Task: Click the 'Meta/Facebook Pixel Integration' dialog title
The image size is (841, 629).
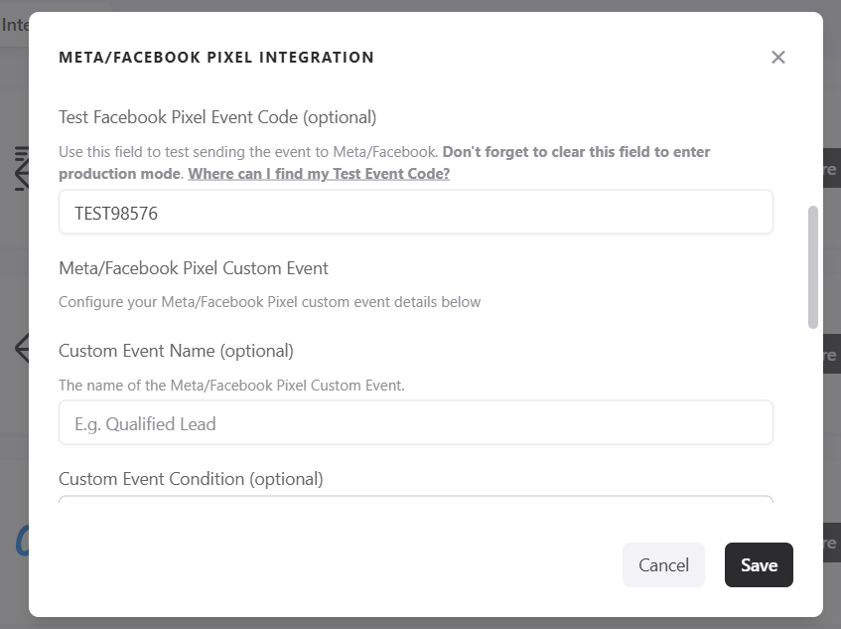Action: [x=216, y=58]
